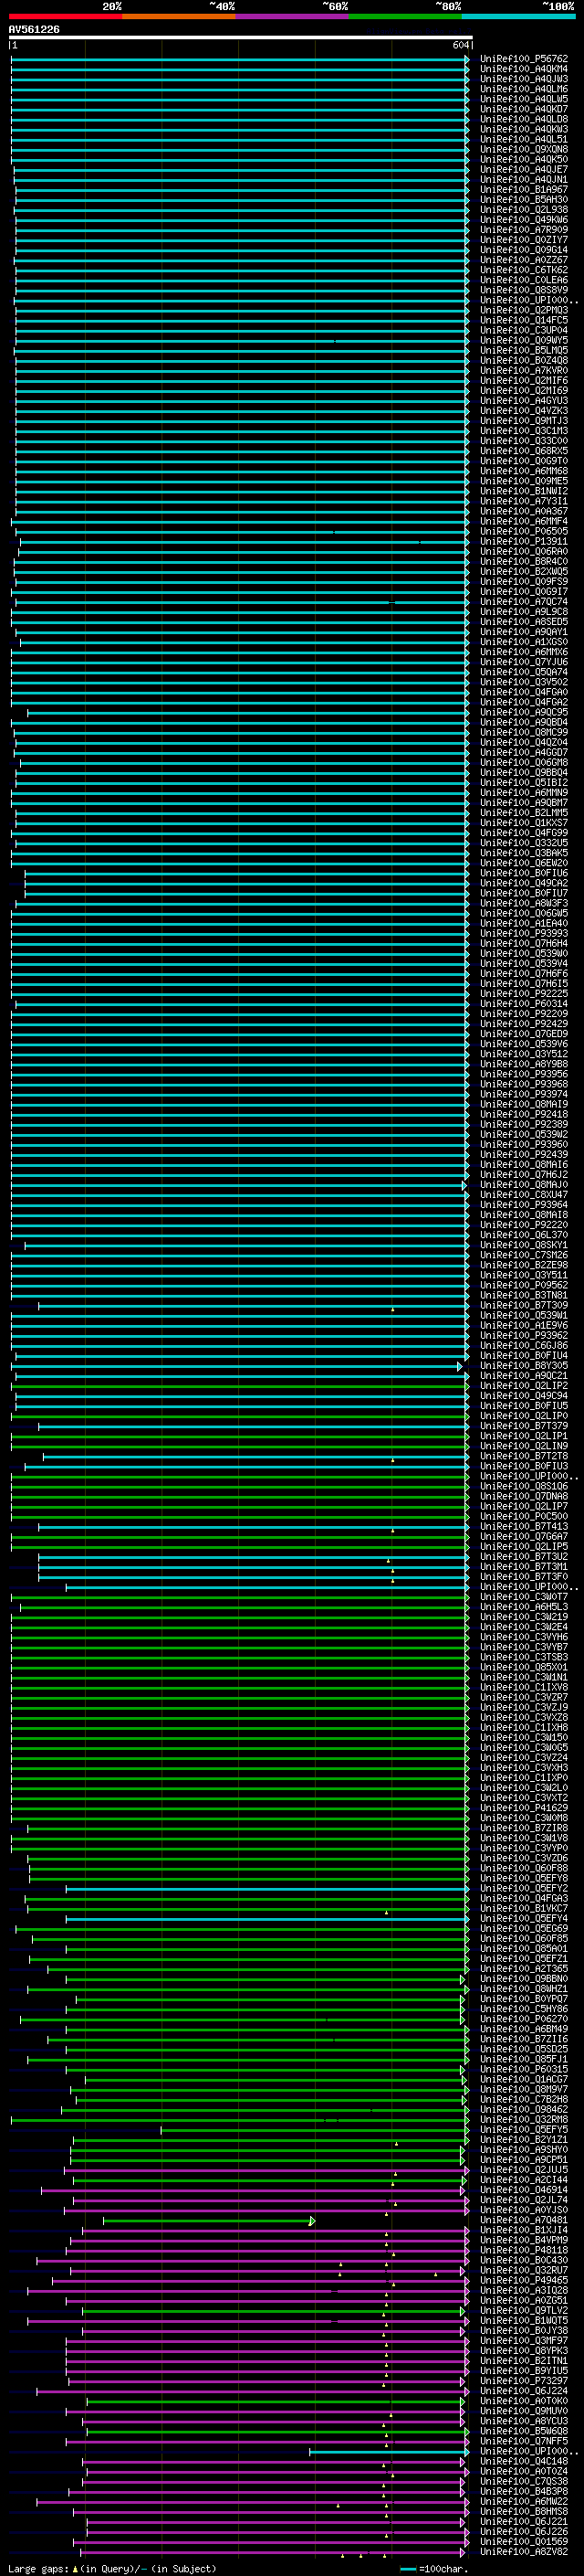The width and height of the screenshot is (584, 2576).
Task: Open the hit UniRef100_P56762
Action: (524, 59)
